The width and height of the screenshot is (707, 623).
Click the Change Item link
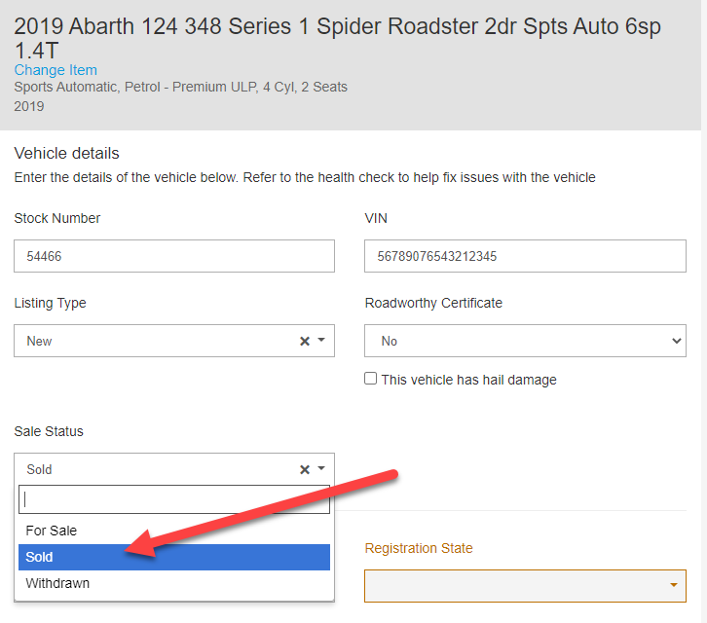[56, 70]
